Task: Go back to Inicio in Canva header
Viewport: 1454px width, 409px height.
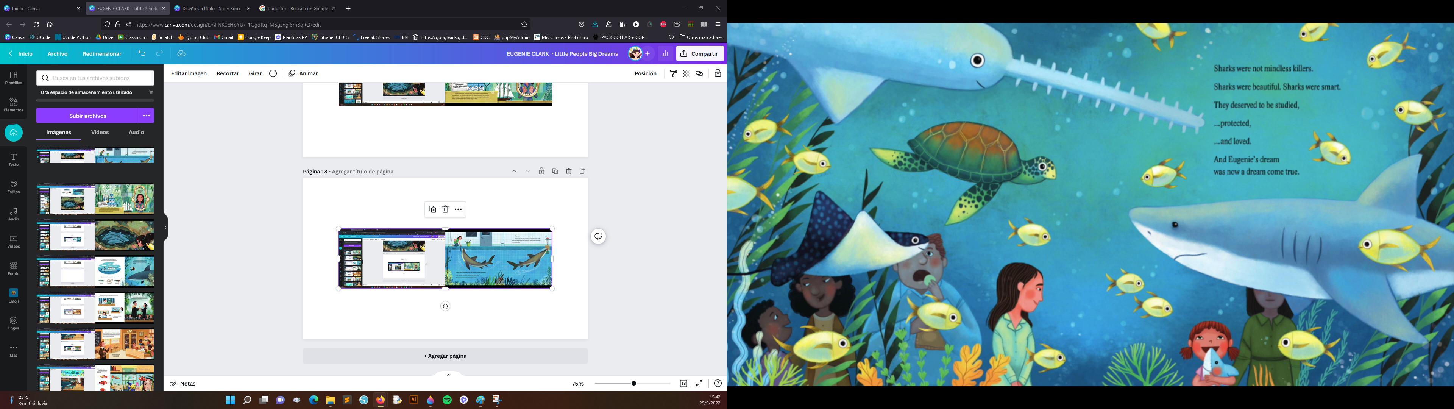Action: (21, 54)
